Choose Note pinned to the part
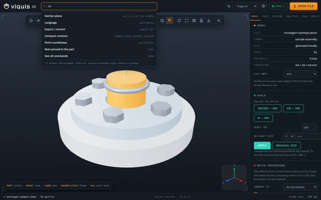The height and width of the screenshot is (200, 321). point(99,49)
